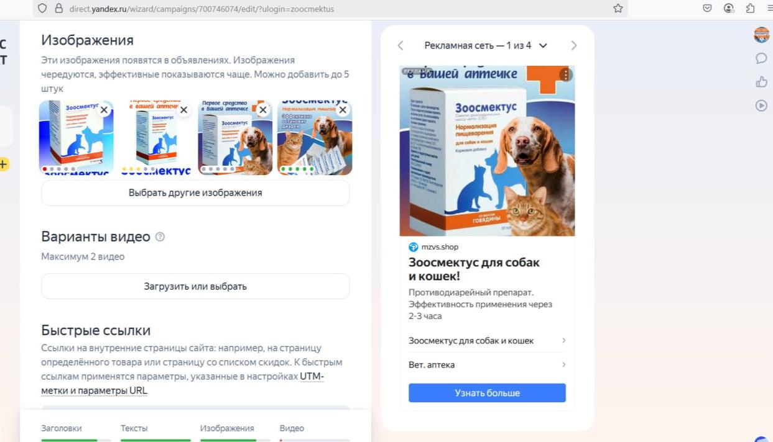773x442 pixels.
Task: Jump to the Заголовки section tab
Action: pyautogui.click(x=62, y=428)
